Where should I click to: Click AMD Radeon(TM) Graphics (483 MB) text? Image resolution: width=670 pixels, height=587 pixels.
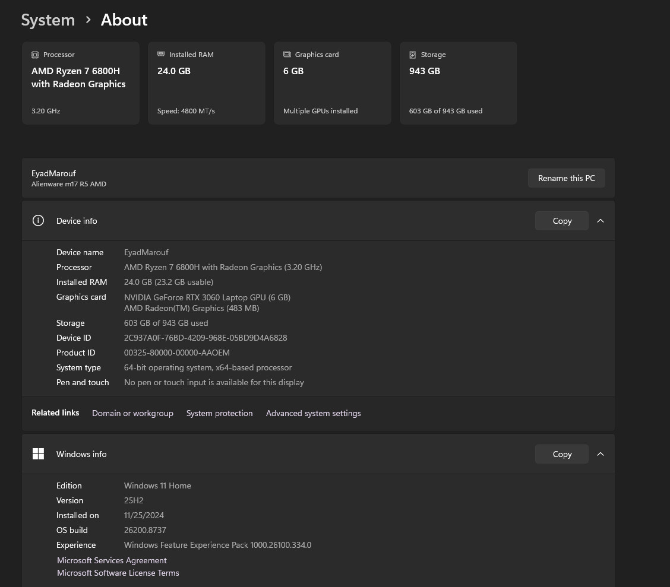click(x=191, y=308)
